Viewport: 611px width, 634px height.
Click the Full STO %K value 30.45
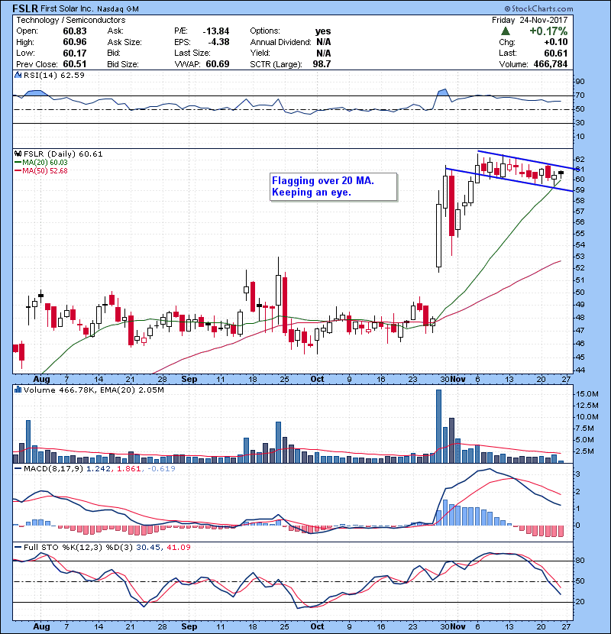point(148,548)
